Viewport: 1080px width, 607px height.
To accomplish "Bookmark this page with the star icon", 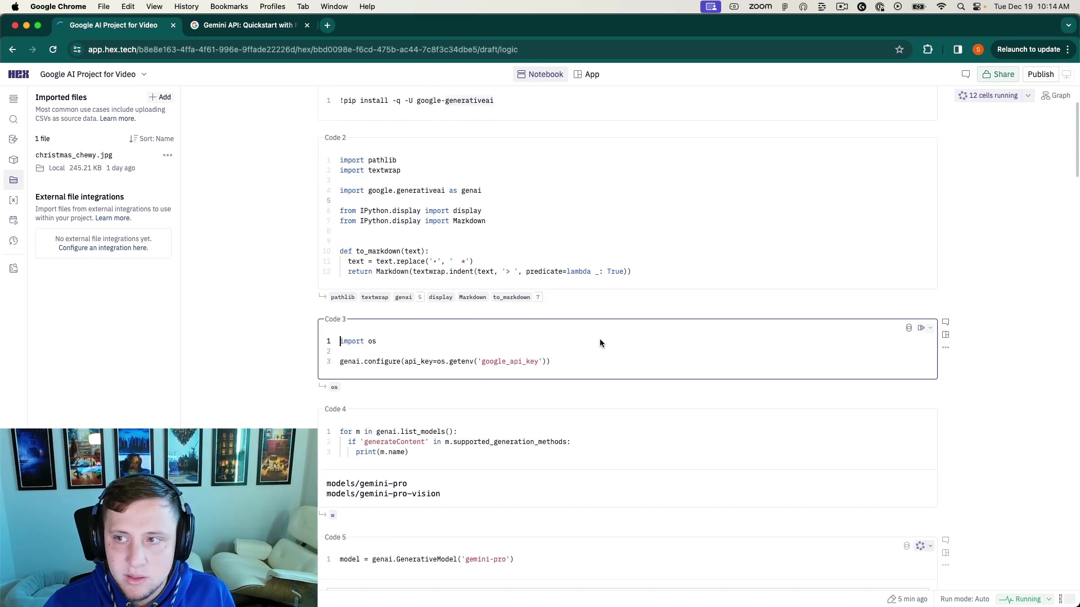I will click(899, 49).
